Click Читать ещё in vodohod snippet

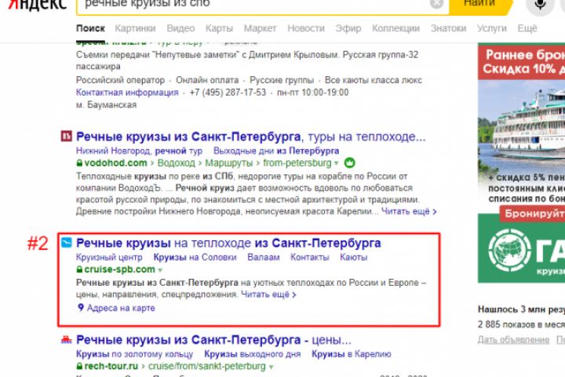point(409,211)
